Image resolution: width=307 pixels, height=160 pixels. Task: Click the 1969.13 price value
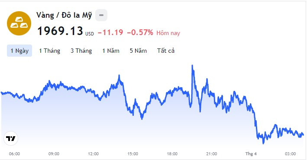[60, 31]
